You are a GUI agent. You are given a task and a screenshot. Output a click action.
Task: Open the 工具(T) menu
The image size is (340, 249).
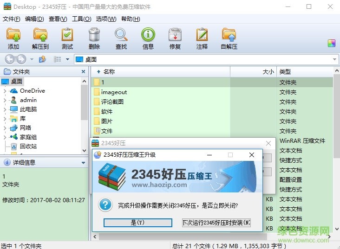[81, 19]
